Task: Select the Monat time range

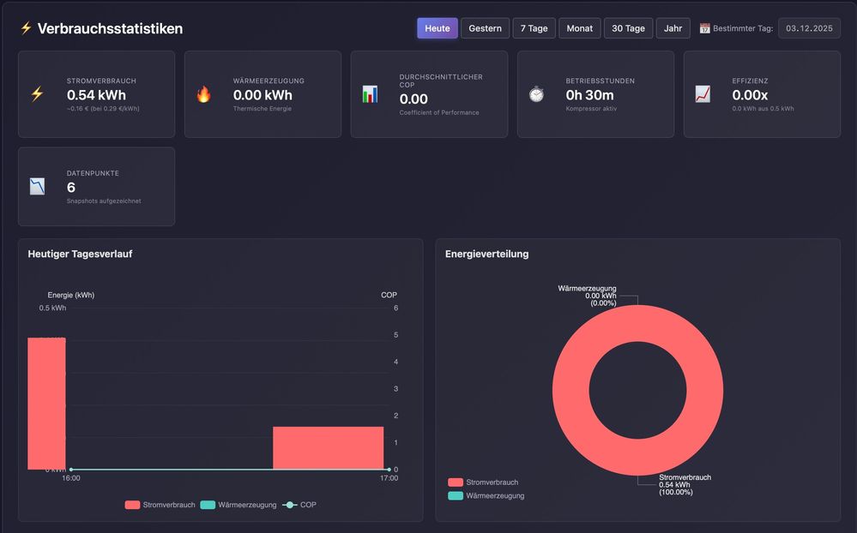Action: click(x=580, y=28)
